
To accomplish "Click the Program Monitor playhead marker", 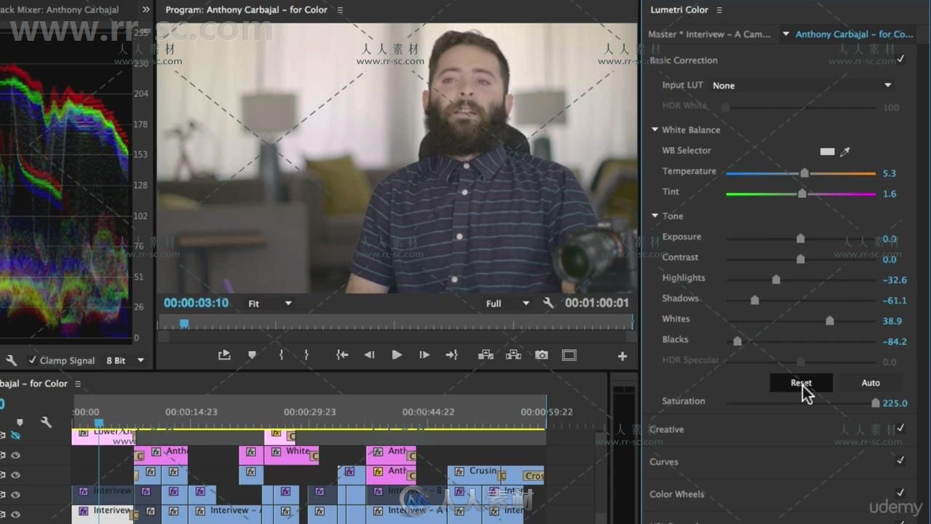I will pos(184,323).
